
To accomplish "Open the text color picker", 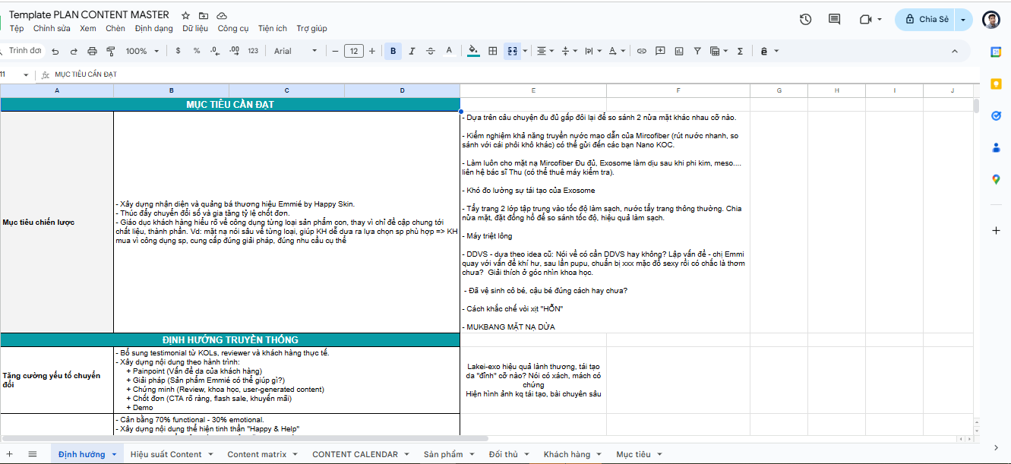I will coord(449,51).
